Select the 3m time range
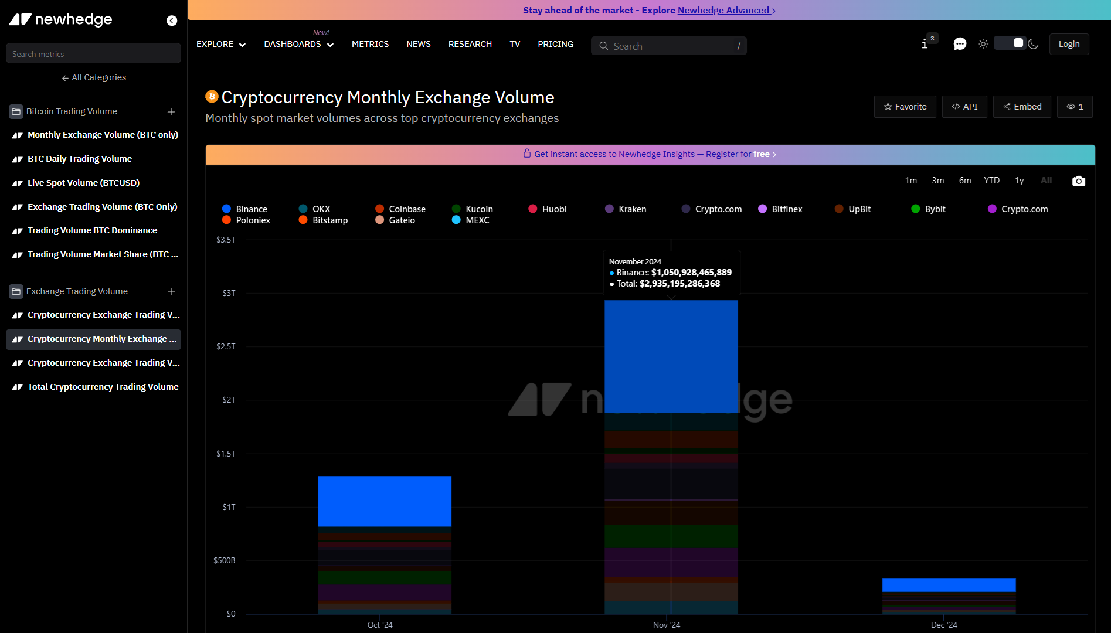Screen dimensions: 1111x633 pyautogui.click(x=937, y=181)
